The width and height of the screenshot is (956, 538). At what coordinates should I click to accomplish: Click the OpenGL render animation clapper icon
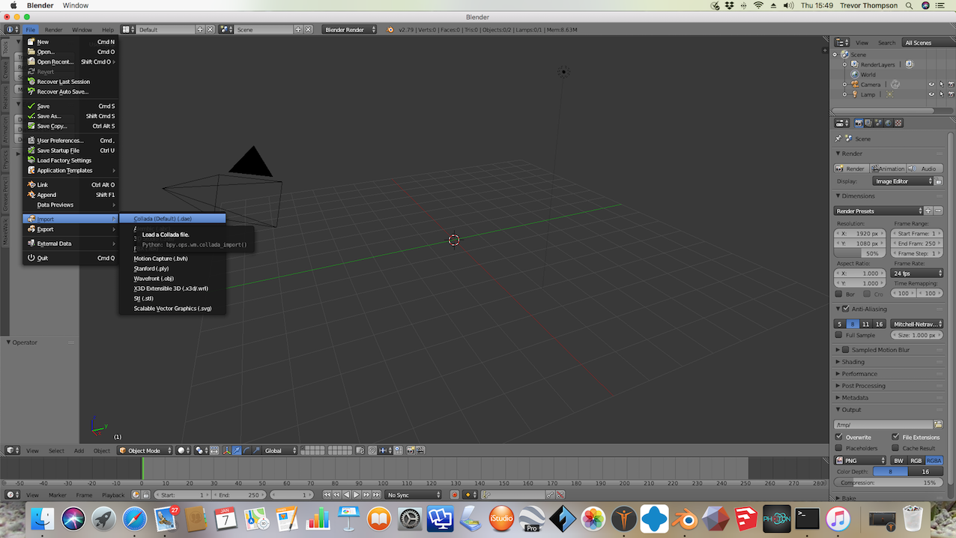[x=420, y=450]
